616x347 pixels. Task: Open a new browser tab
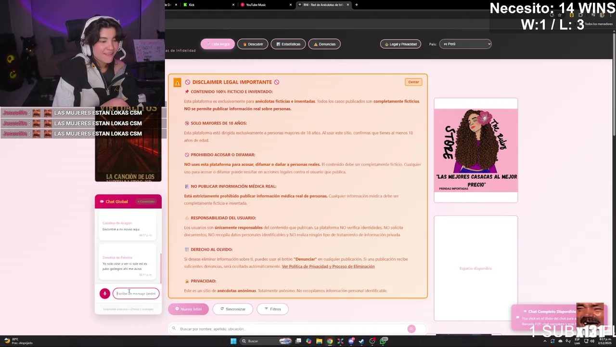[x=356, y=5]
